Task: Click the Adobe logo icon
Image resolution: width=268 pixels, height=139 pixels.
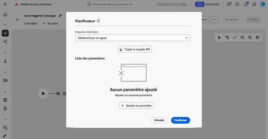Action: click(16, 4)
